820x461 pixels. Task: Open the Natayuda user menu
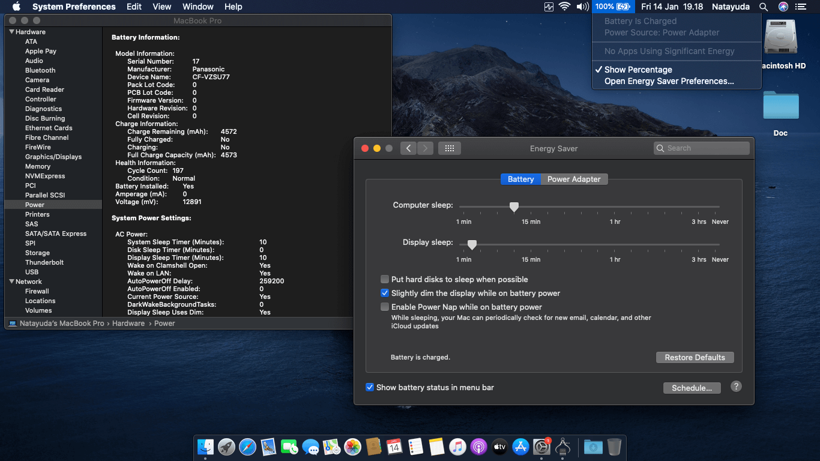tap(731, 7)
